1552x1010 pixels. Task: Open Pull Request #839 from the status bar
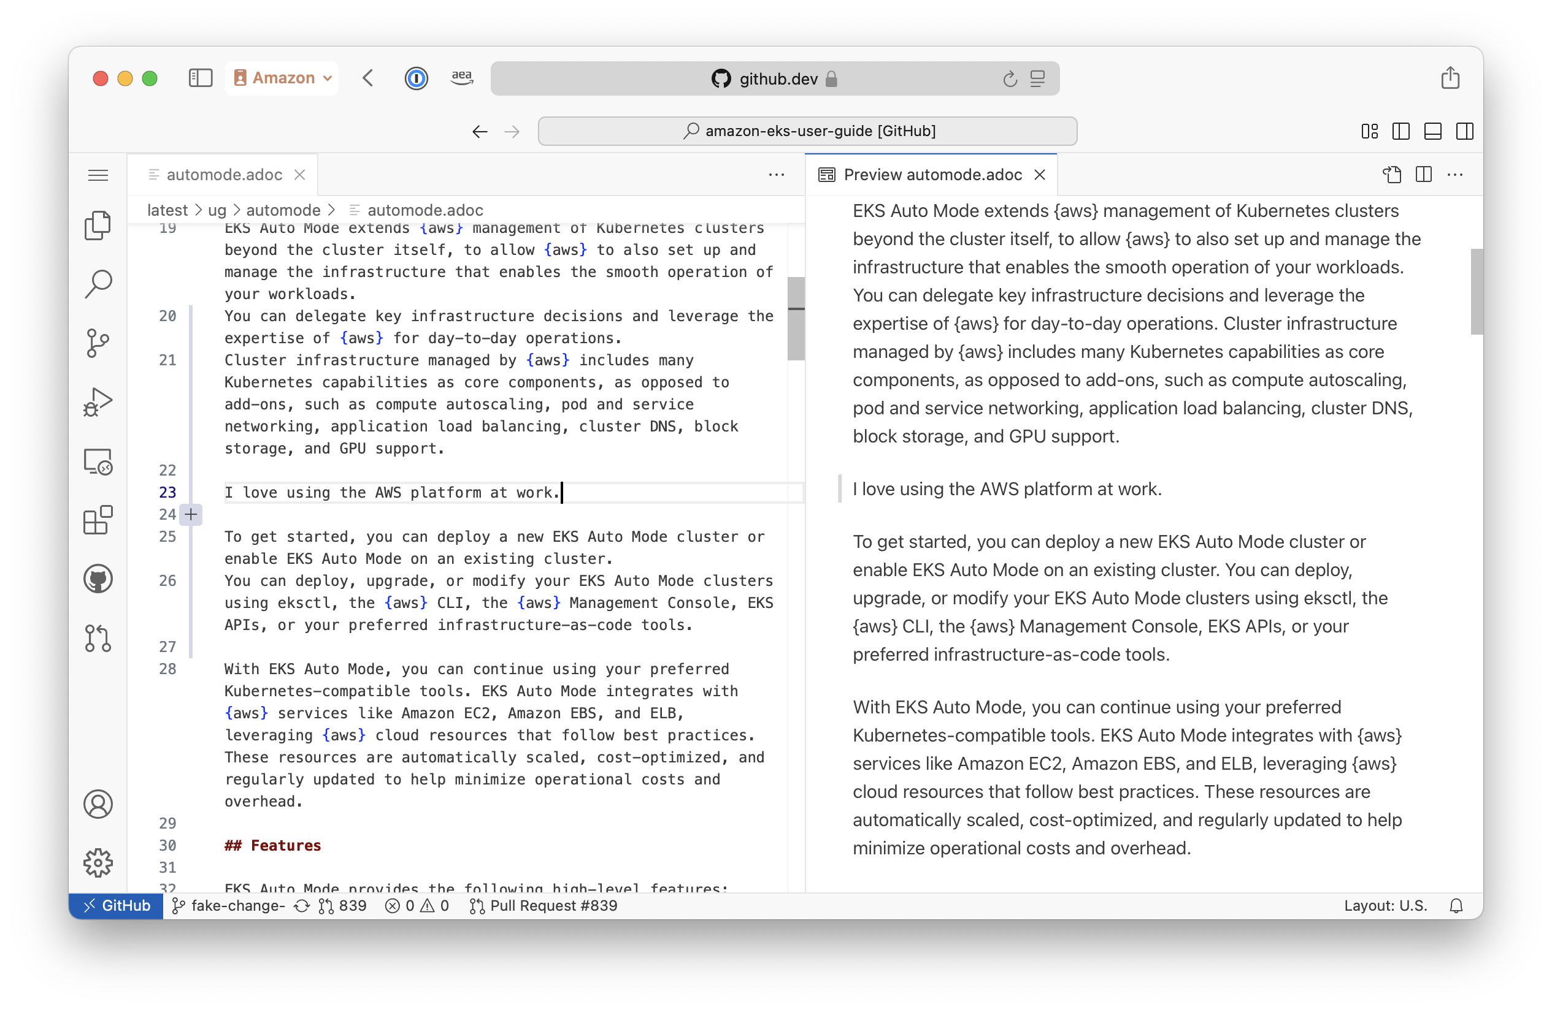pos(544,905)
